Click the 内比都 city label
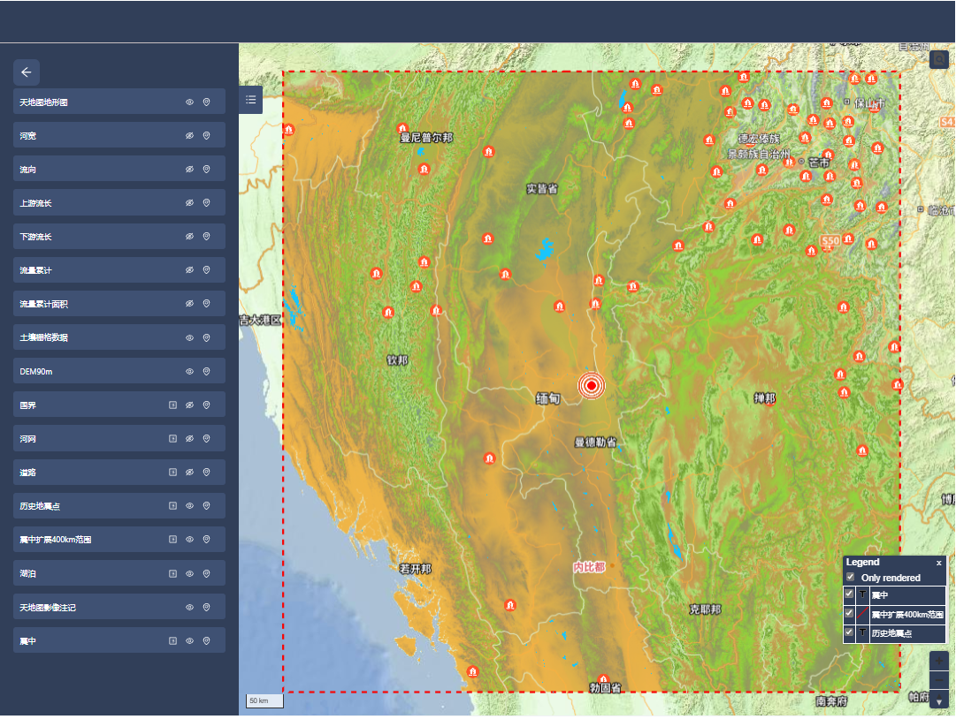956x719 pixels. [x=589, y=567]
